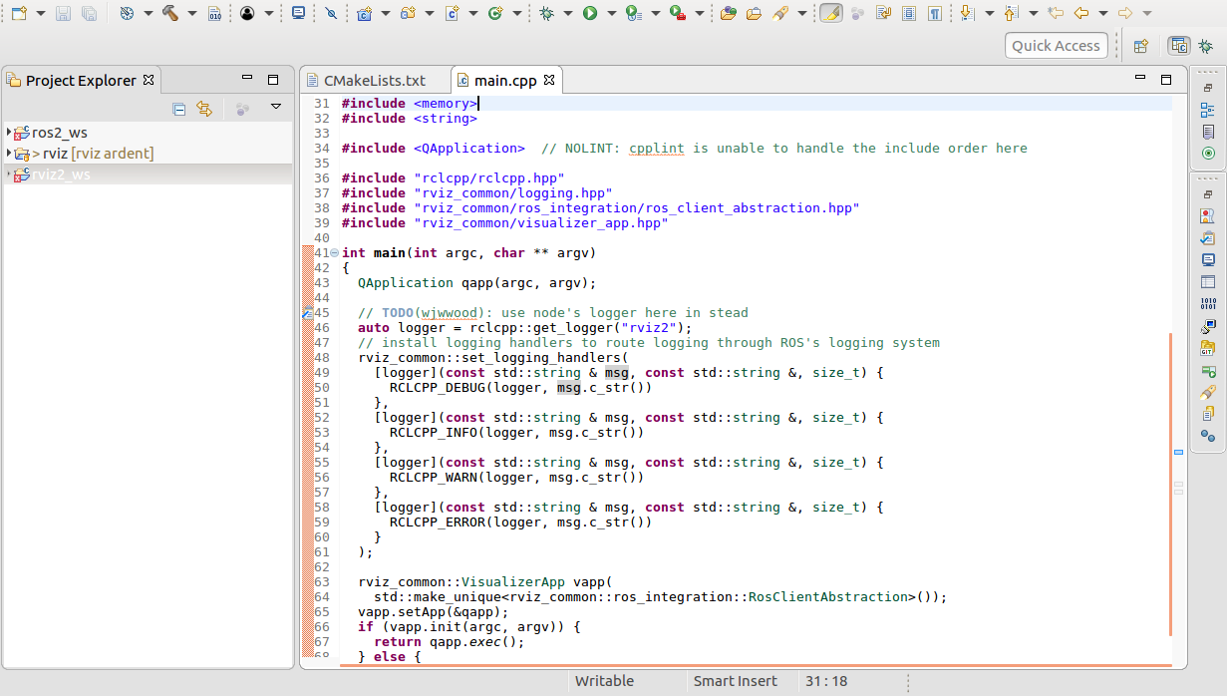Click the green Run button

point(590,13)
